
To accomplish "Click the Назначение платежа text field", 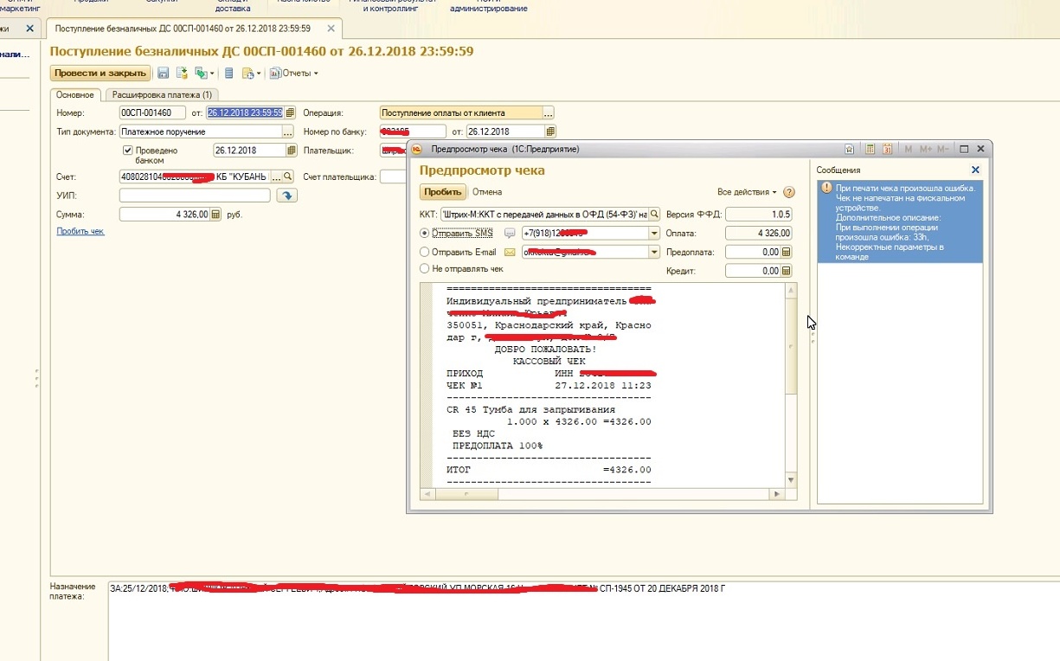I will pos(582,620).
